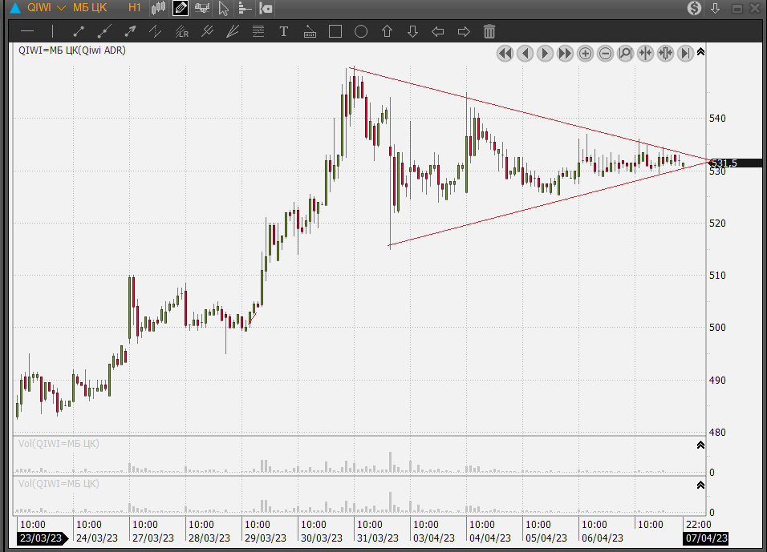Click the 480 price axis label
The image size is (767, 552).
coord(717,433)
